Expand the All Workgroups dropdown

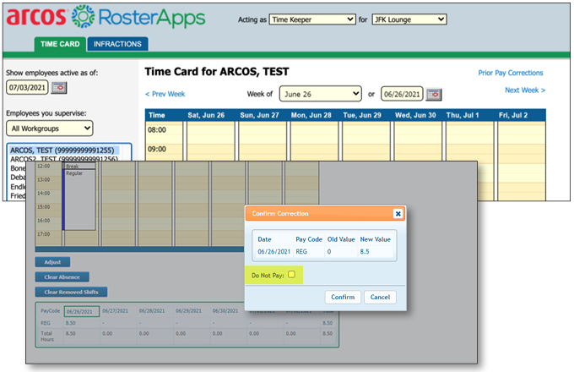[49, 129]
